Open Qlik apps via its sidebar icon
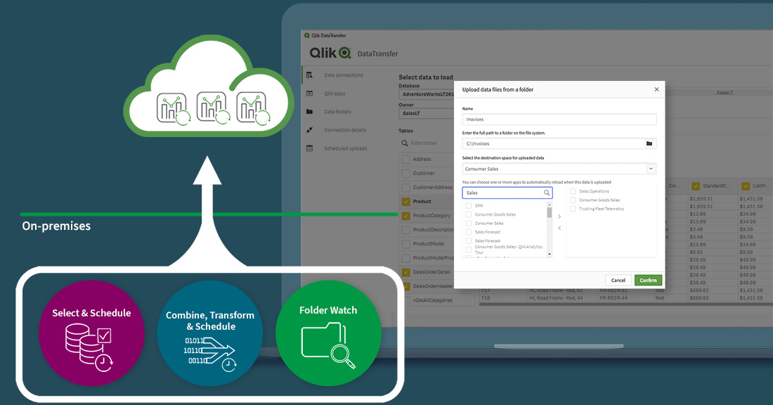Image resolution: width=773 pixels, height=405 pixels. coord(310,94)
